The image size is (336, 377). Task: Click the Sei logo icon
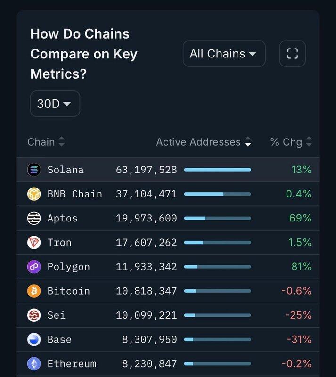coord(34,315)
